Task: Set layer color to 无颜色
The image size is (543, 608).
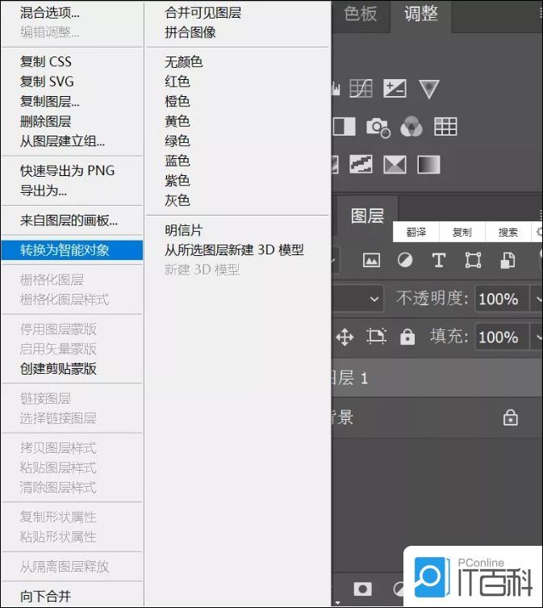Action: pos(183,61)
